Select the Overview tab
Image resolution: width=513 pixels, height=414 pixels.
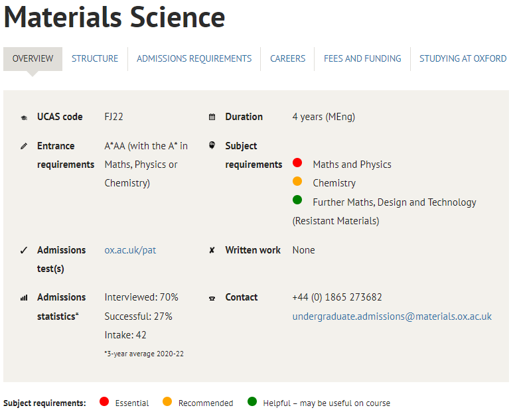pyautogui.click(x=33, y=58)
